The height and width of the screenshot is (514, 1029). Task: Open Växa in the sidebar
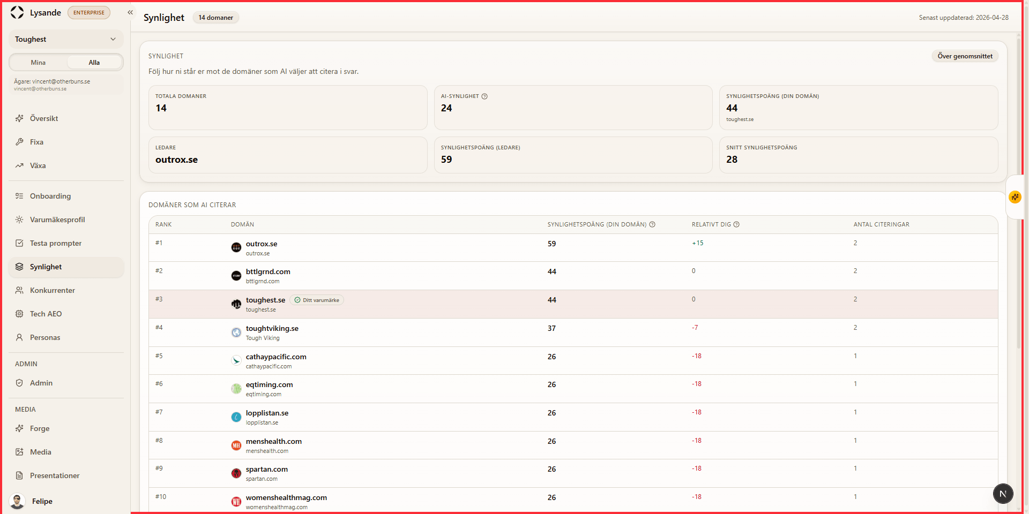[66, 165]
